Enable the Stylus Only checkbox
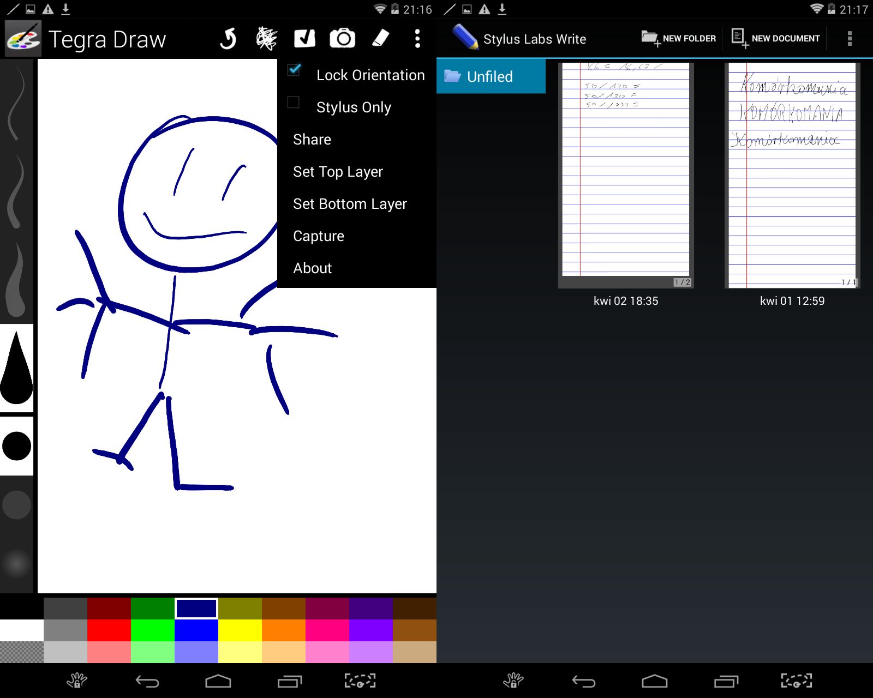 [x=294, y=103]
